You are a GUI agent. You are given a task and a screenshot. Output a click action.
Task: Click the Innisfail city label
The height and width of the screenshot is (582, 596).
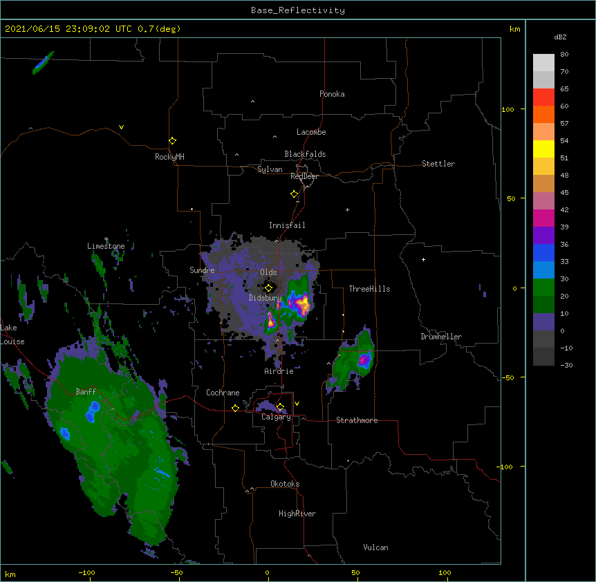(287, 225)
